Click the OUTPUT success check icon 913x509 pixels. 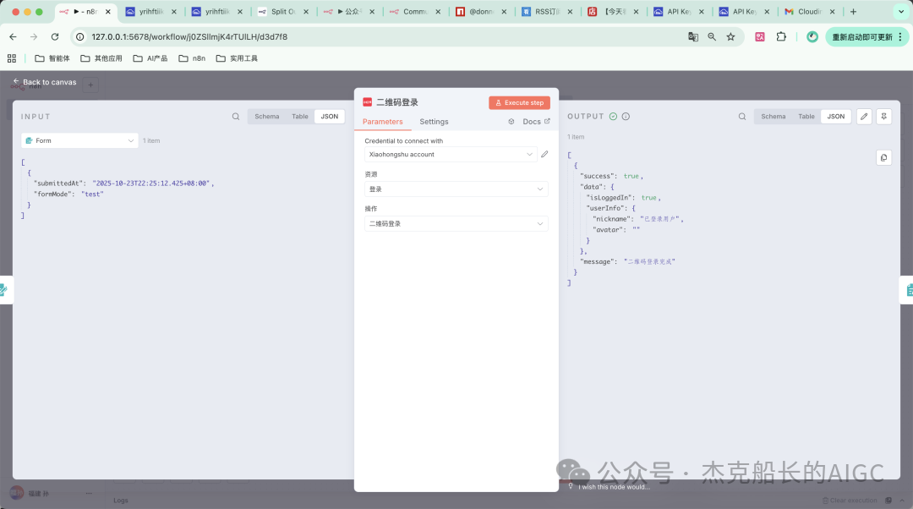click(x=613, y=117)
